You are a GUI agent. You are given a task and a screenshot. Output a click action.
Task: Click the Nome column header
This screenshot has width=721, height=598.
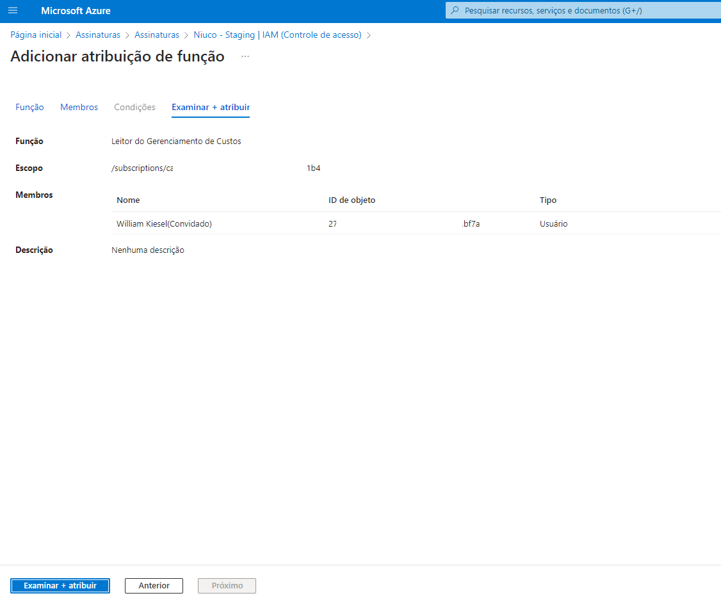pyautogui.click(x=128, y=200)
